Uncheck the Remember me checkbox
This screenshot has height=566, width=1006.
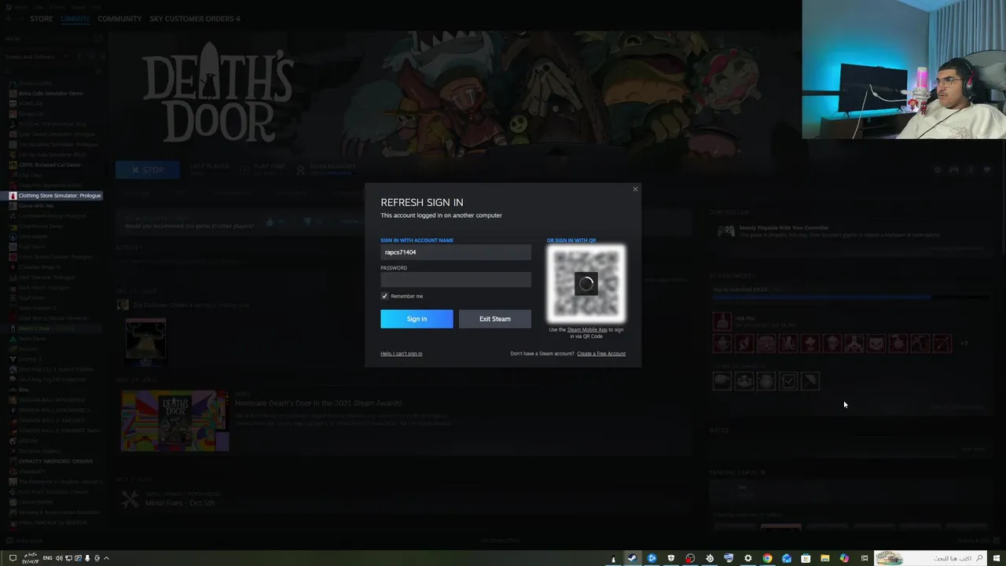[384, 296]
